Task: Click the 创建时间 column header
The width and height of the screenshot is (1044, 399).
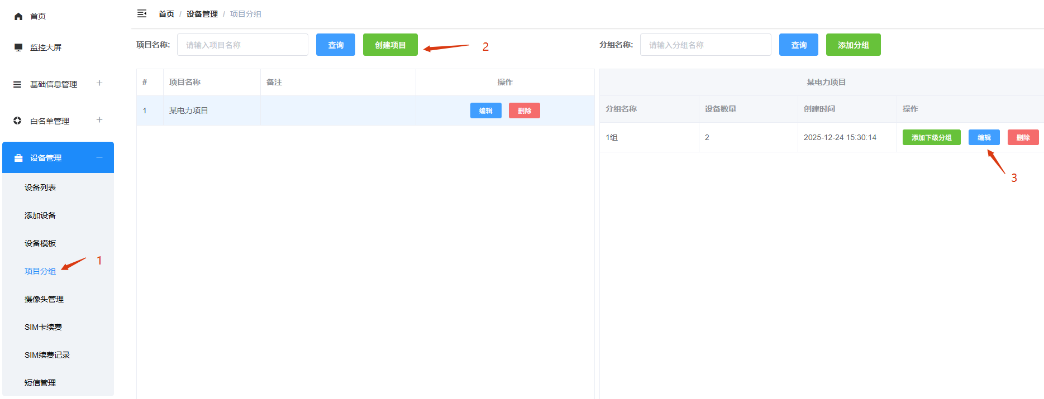Action: click(847, 109)
